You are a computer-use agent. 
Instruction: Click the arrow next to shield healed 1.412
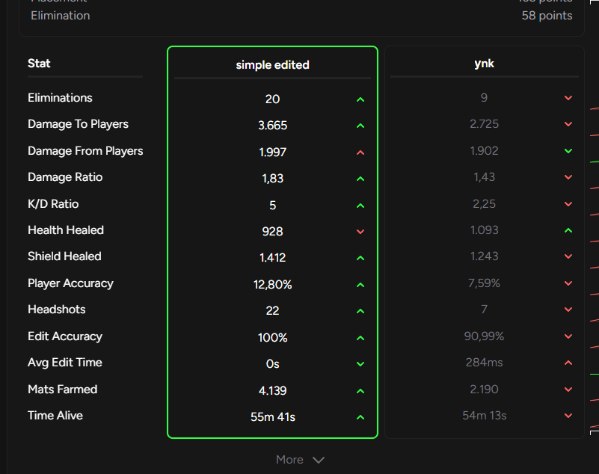pyautogui.click(x=360, y=258)
